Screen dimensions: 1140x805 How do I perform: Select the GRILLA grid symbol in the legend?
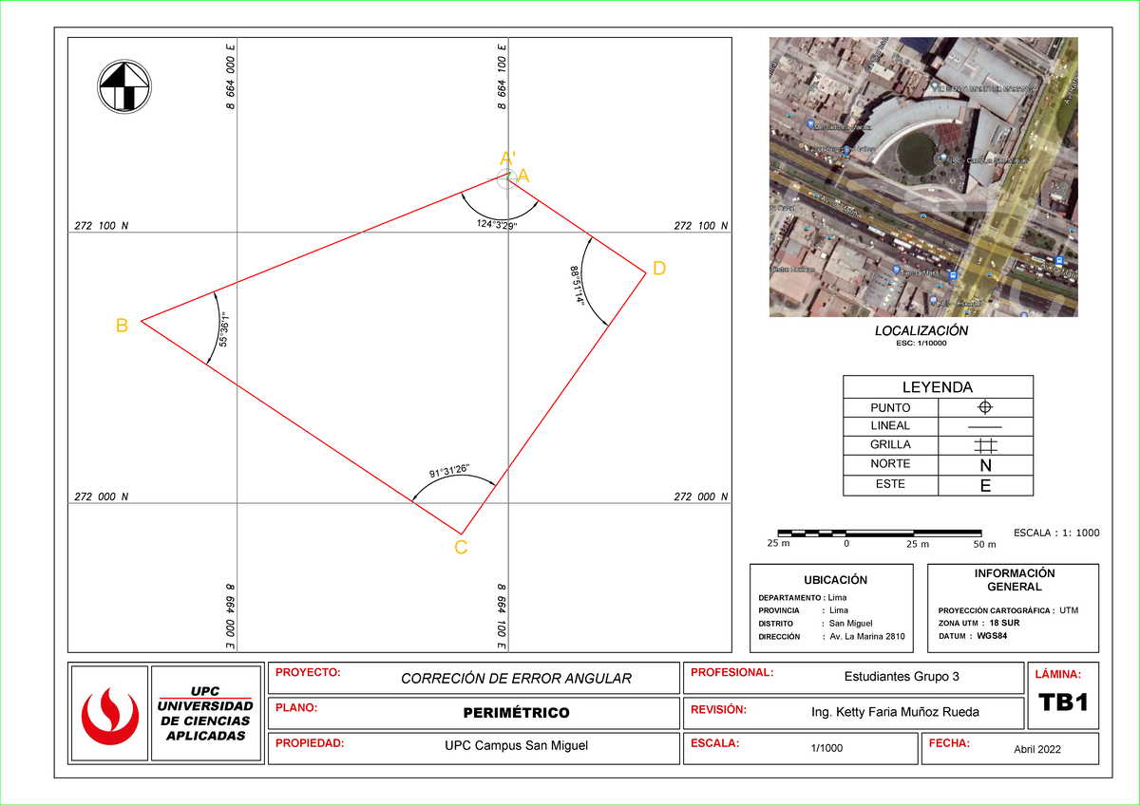(985, 445)
